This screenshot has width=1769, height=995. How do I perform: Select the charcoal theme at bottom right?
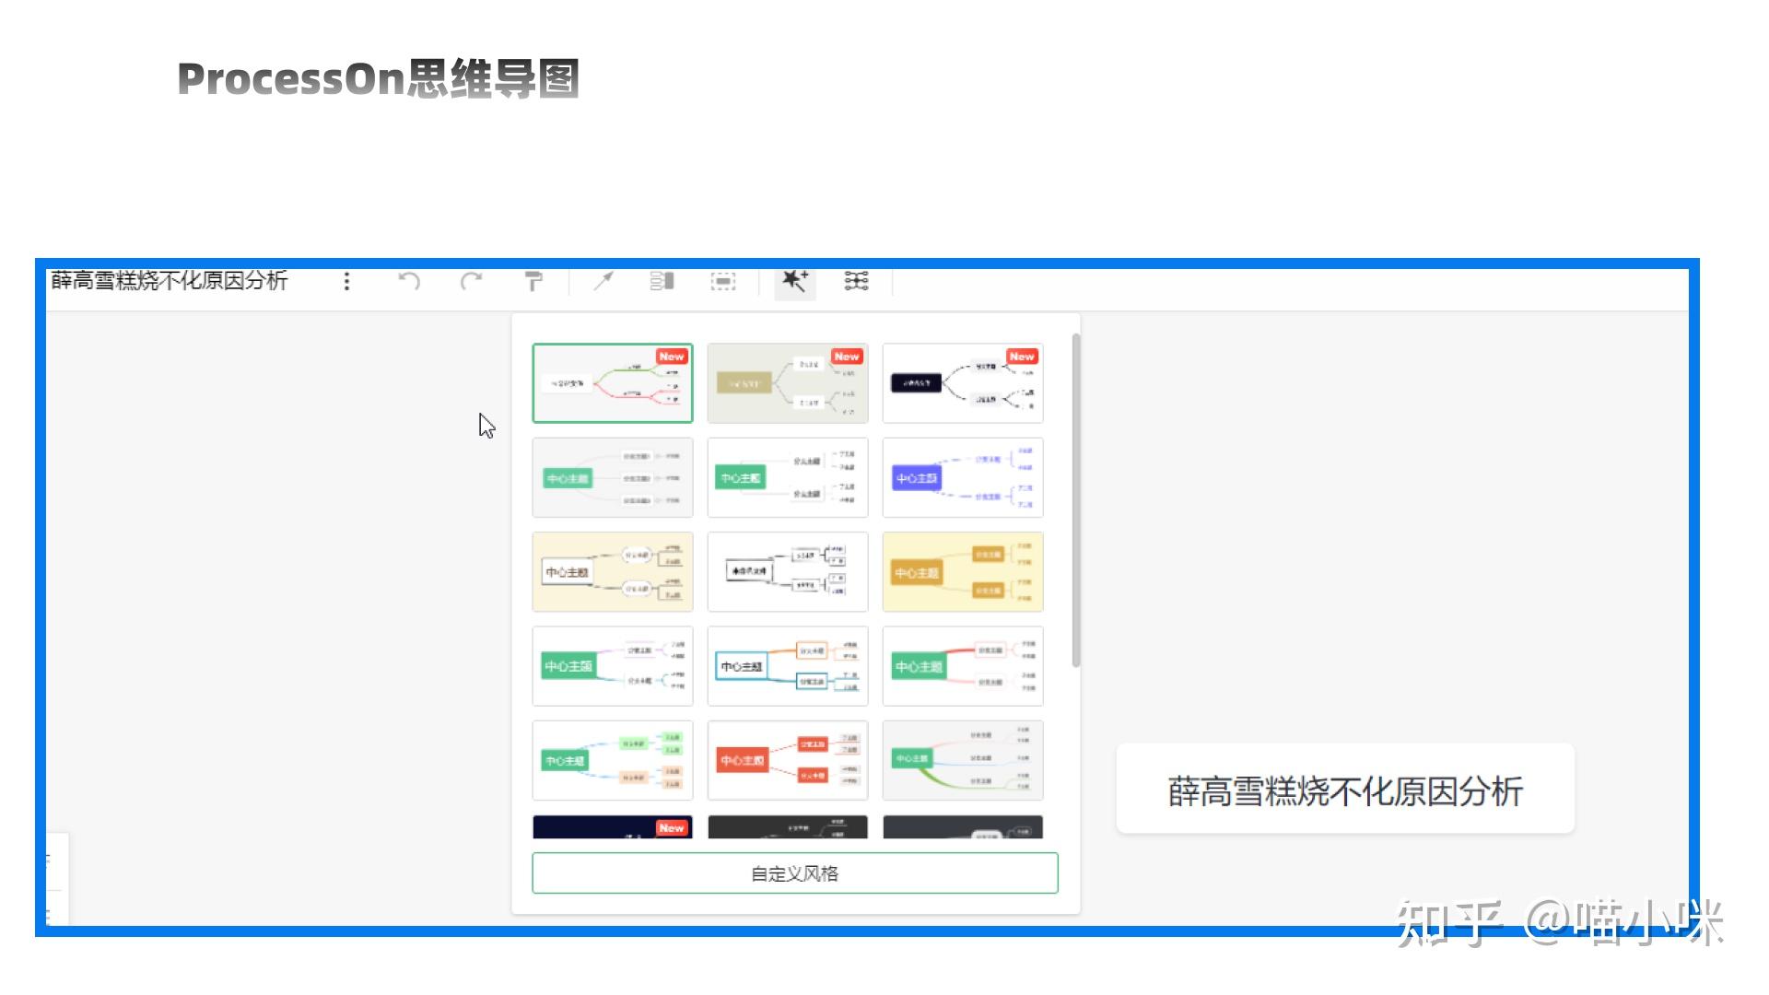click(x=963, y=826)
